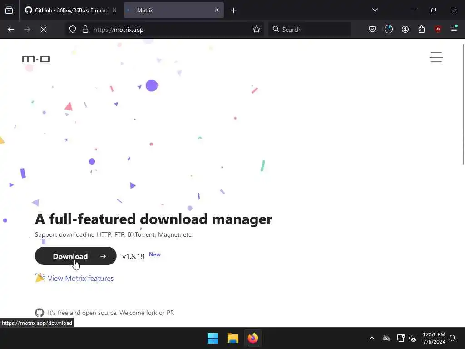
Task: Save page to Pocket
Action: point(372,30)
